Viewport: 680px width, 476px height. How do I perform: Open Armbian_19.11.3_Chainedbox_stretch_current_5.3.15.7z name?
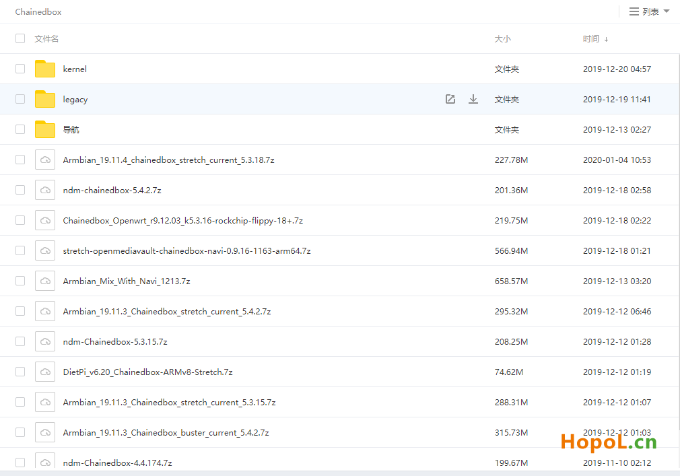click(x=169, y=403)
